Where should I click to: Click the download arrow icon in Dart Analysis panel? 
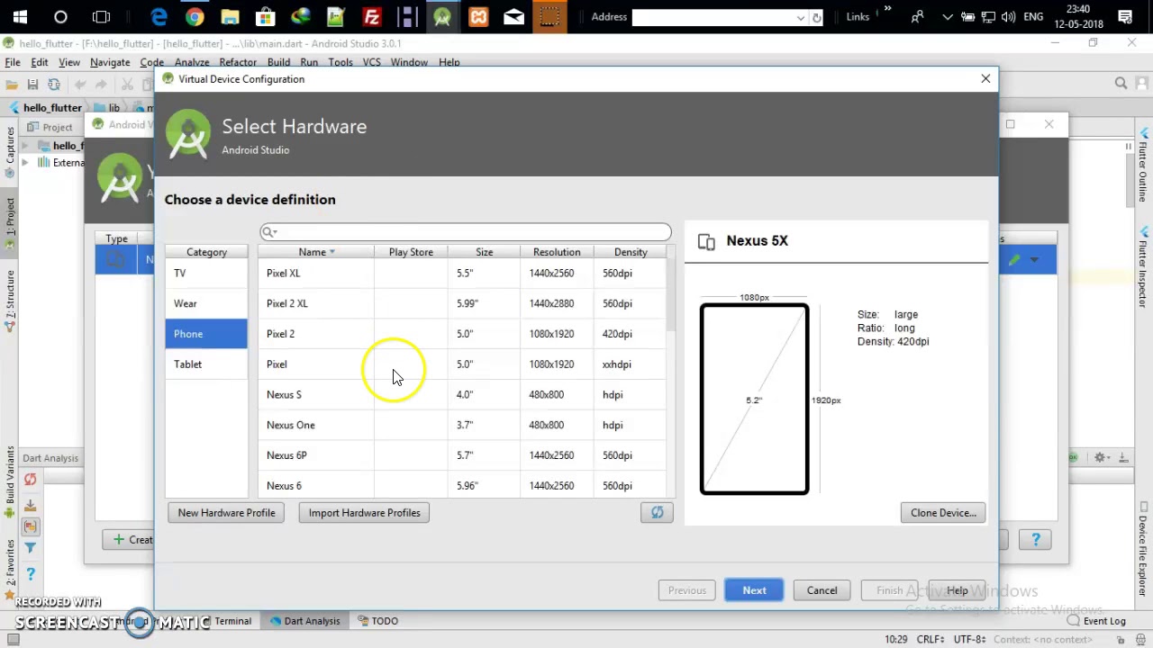[30, 505]
